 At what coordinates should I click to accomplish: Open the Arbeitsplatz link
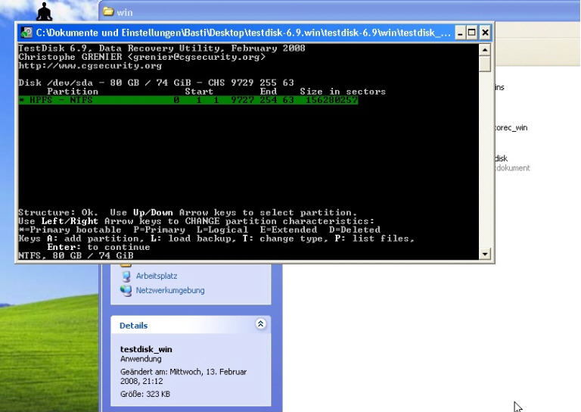(157, 276)
